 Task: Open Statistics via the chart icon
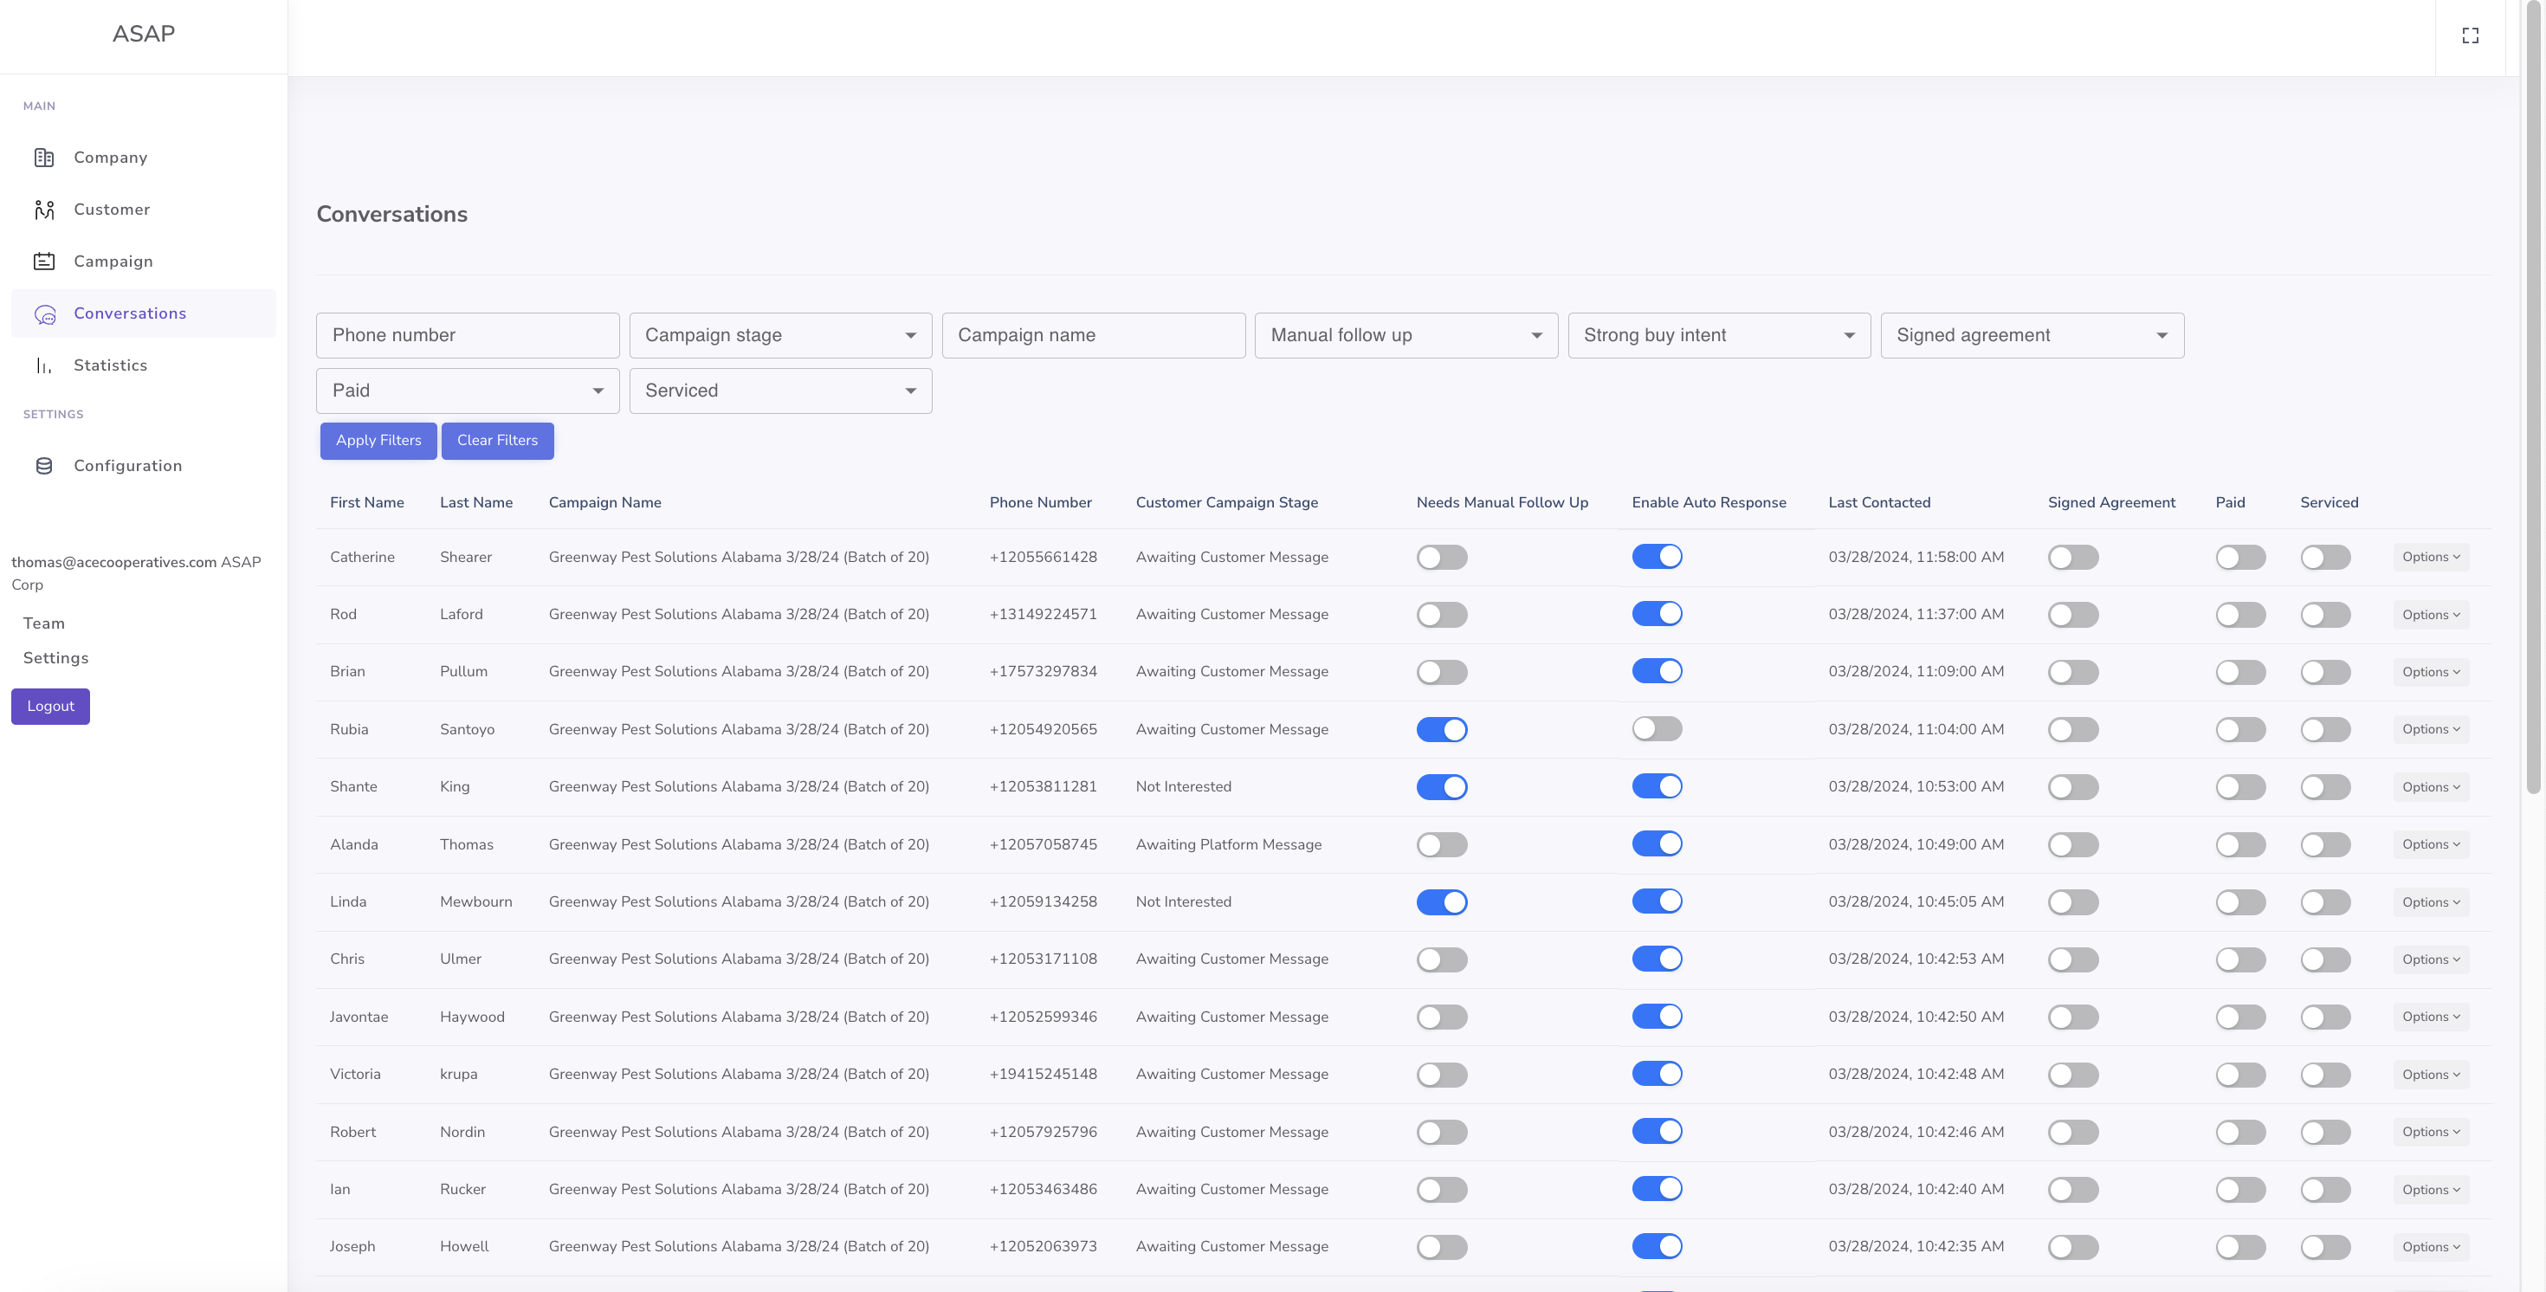(x=44, y=365)
